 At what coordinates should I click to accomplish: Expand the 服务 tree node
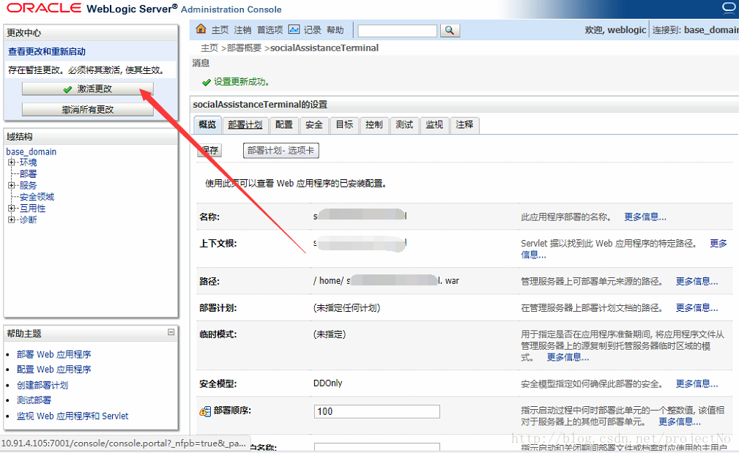[11, 185]
